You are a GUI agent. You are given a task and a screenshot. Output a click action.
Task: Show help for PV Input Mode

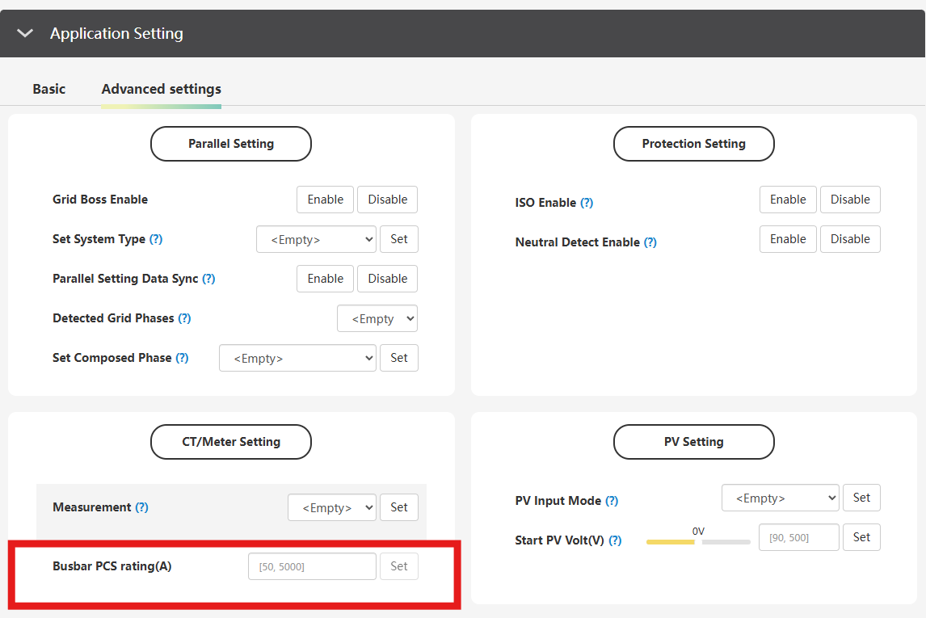point(612,501)
